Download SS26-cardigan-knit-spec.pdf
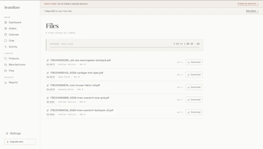The width and height of the screenshot is (263, 149). coord(194,75)
